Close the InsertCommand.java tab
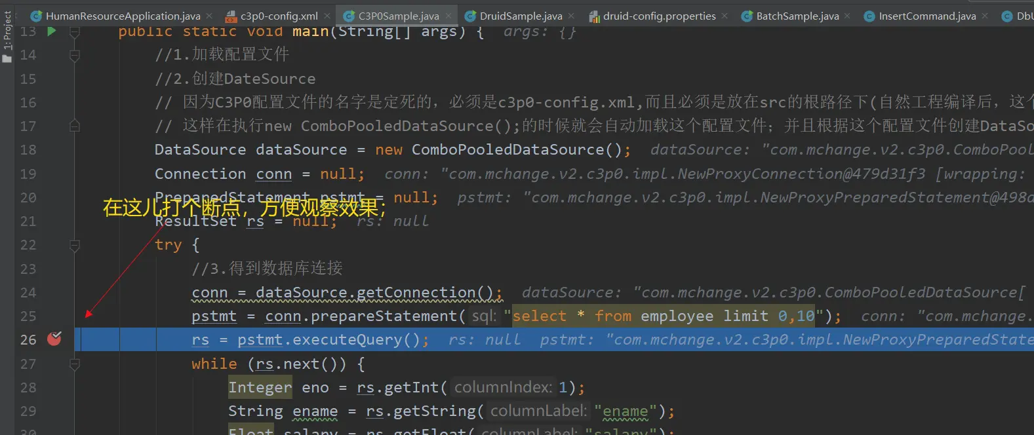1034x435 pixels. [985, 16]
